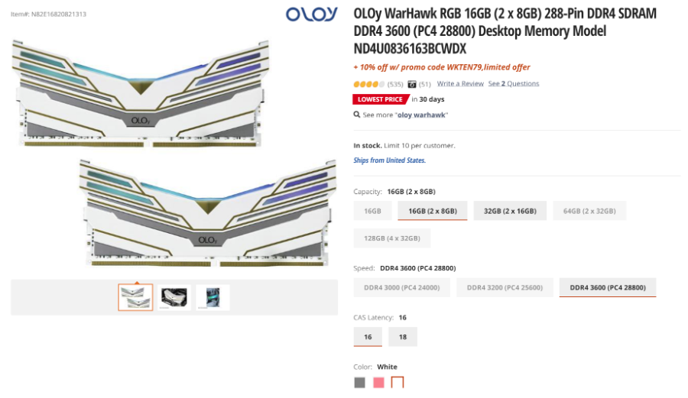Viewport: 688px width, 398px height.
Task: Select 64GB (2 x 32GB) capacity
Action: click(589, 211)
